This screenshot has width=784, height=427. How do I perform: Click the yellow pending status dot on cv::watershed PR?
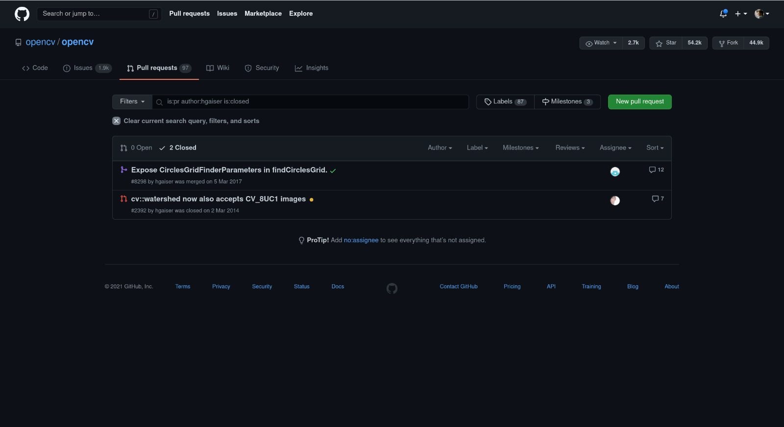click(x=312, y=200)
